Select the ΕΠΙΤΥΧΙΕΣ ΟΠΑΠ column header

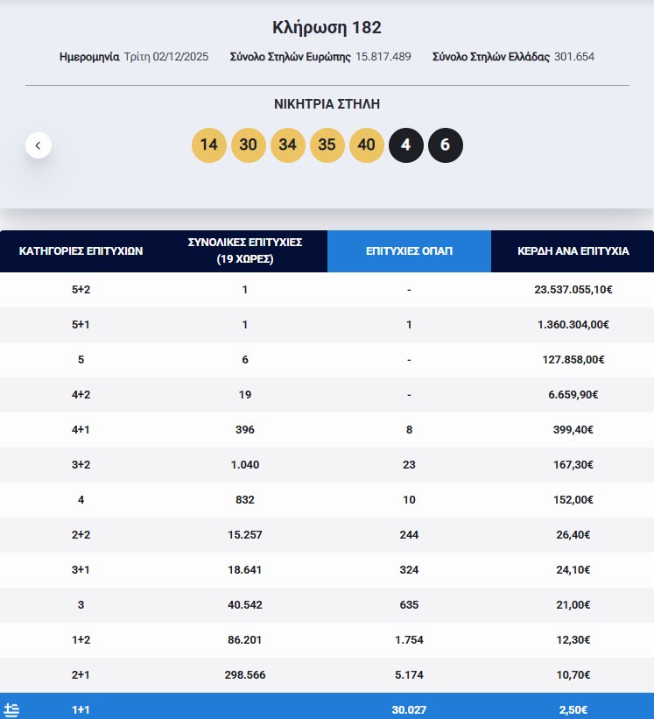pyautogui.click(x=409, y=250)
